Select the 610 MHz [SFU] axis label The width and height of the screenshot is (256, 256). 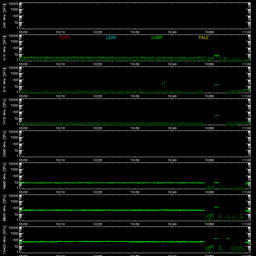4,80
